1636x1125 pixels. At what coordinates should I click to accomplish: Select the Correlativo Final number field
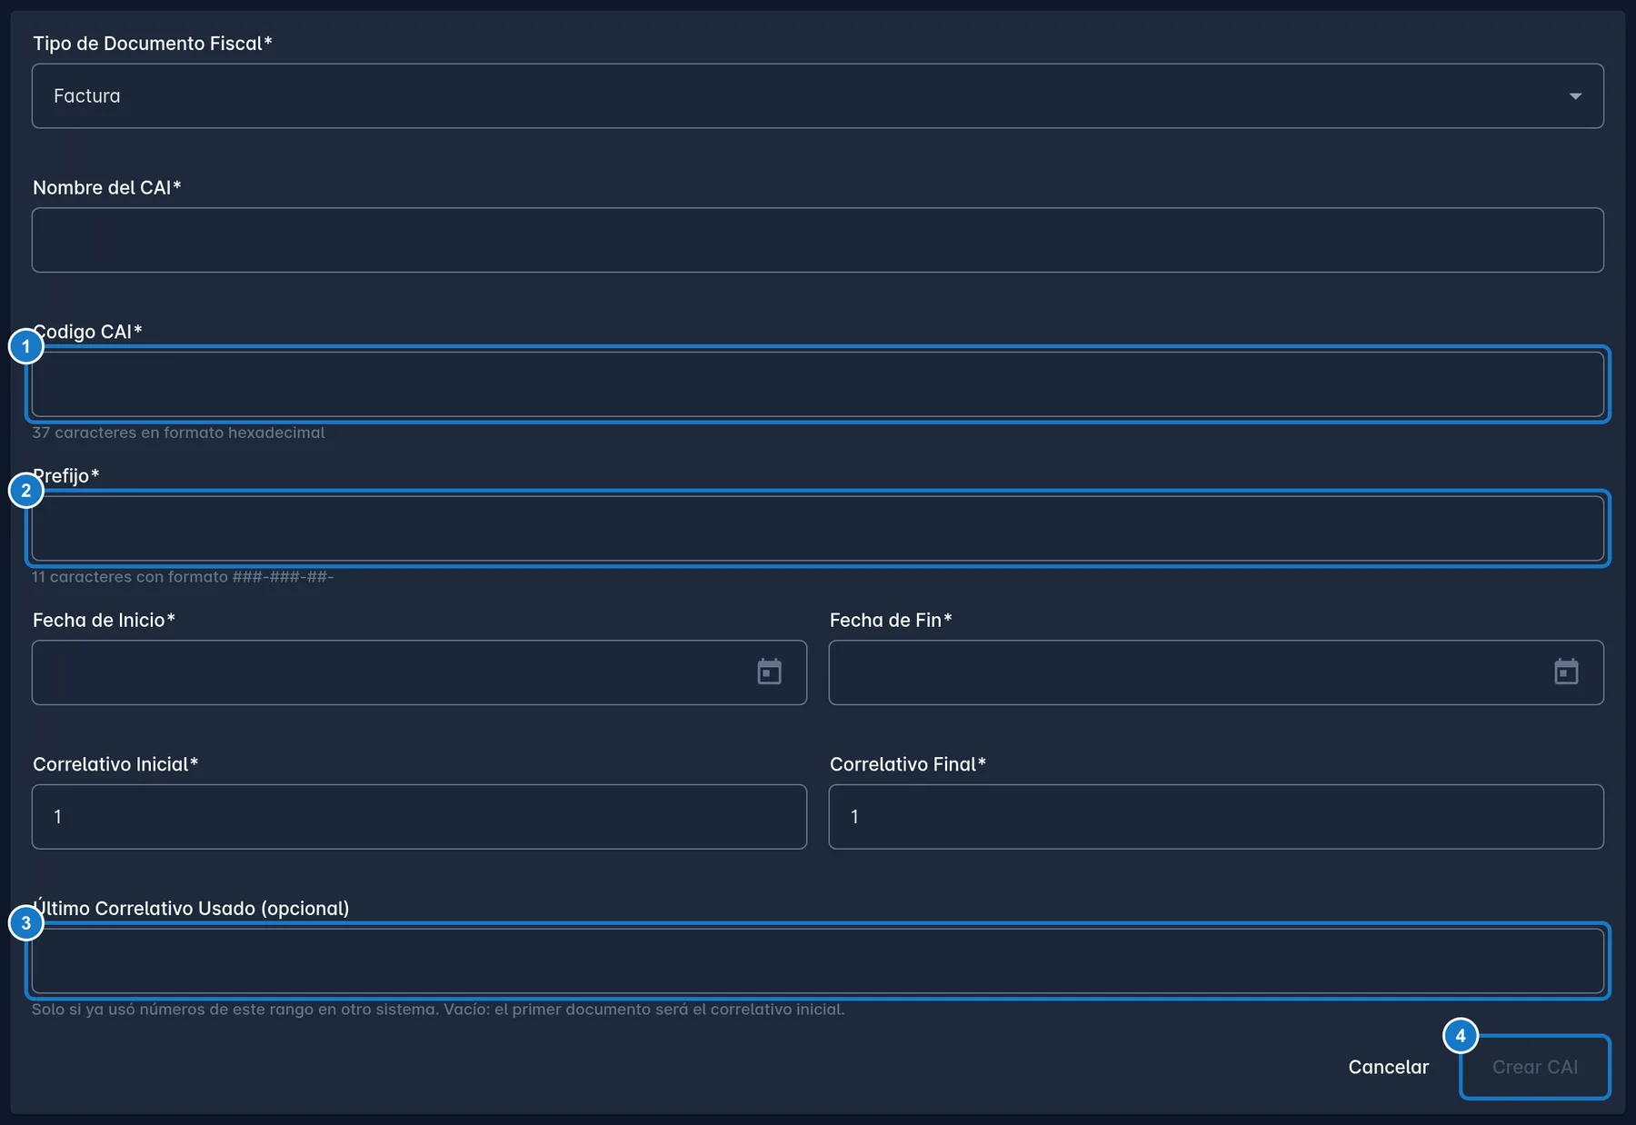click(x=1216, y=817)
